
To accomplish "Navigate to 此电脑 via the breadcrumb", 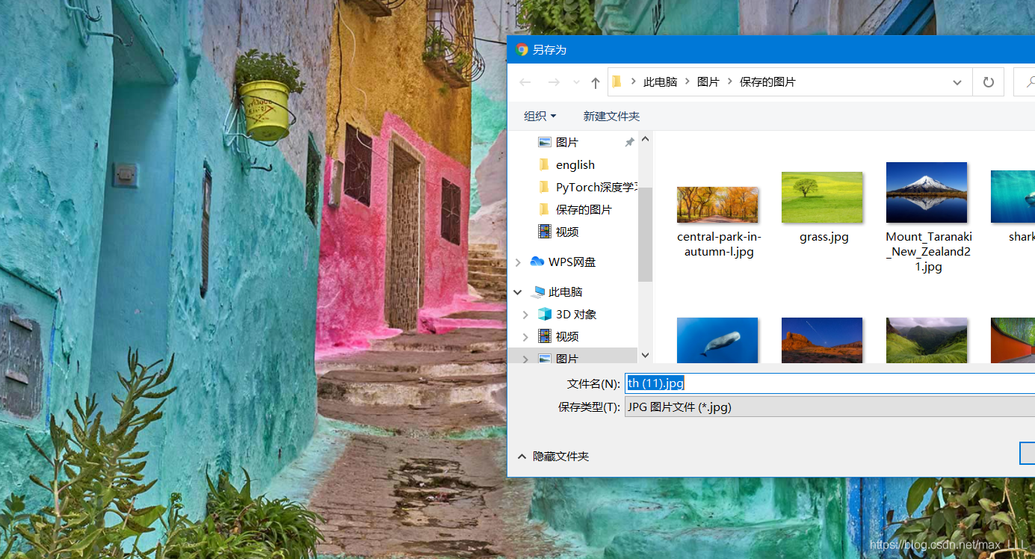I will (x=661, y=81).
